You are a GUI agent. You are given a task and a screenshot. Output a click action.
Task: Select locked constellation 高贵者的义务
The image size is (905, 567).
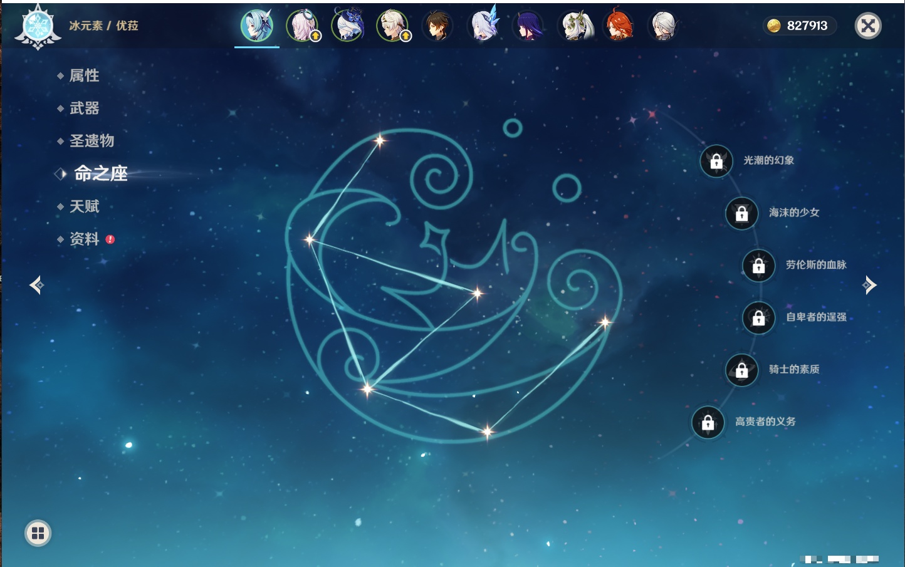click(708, 422)
